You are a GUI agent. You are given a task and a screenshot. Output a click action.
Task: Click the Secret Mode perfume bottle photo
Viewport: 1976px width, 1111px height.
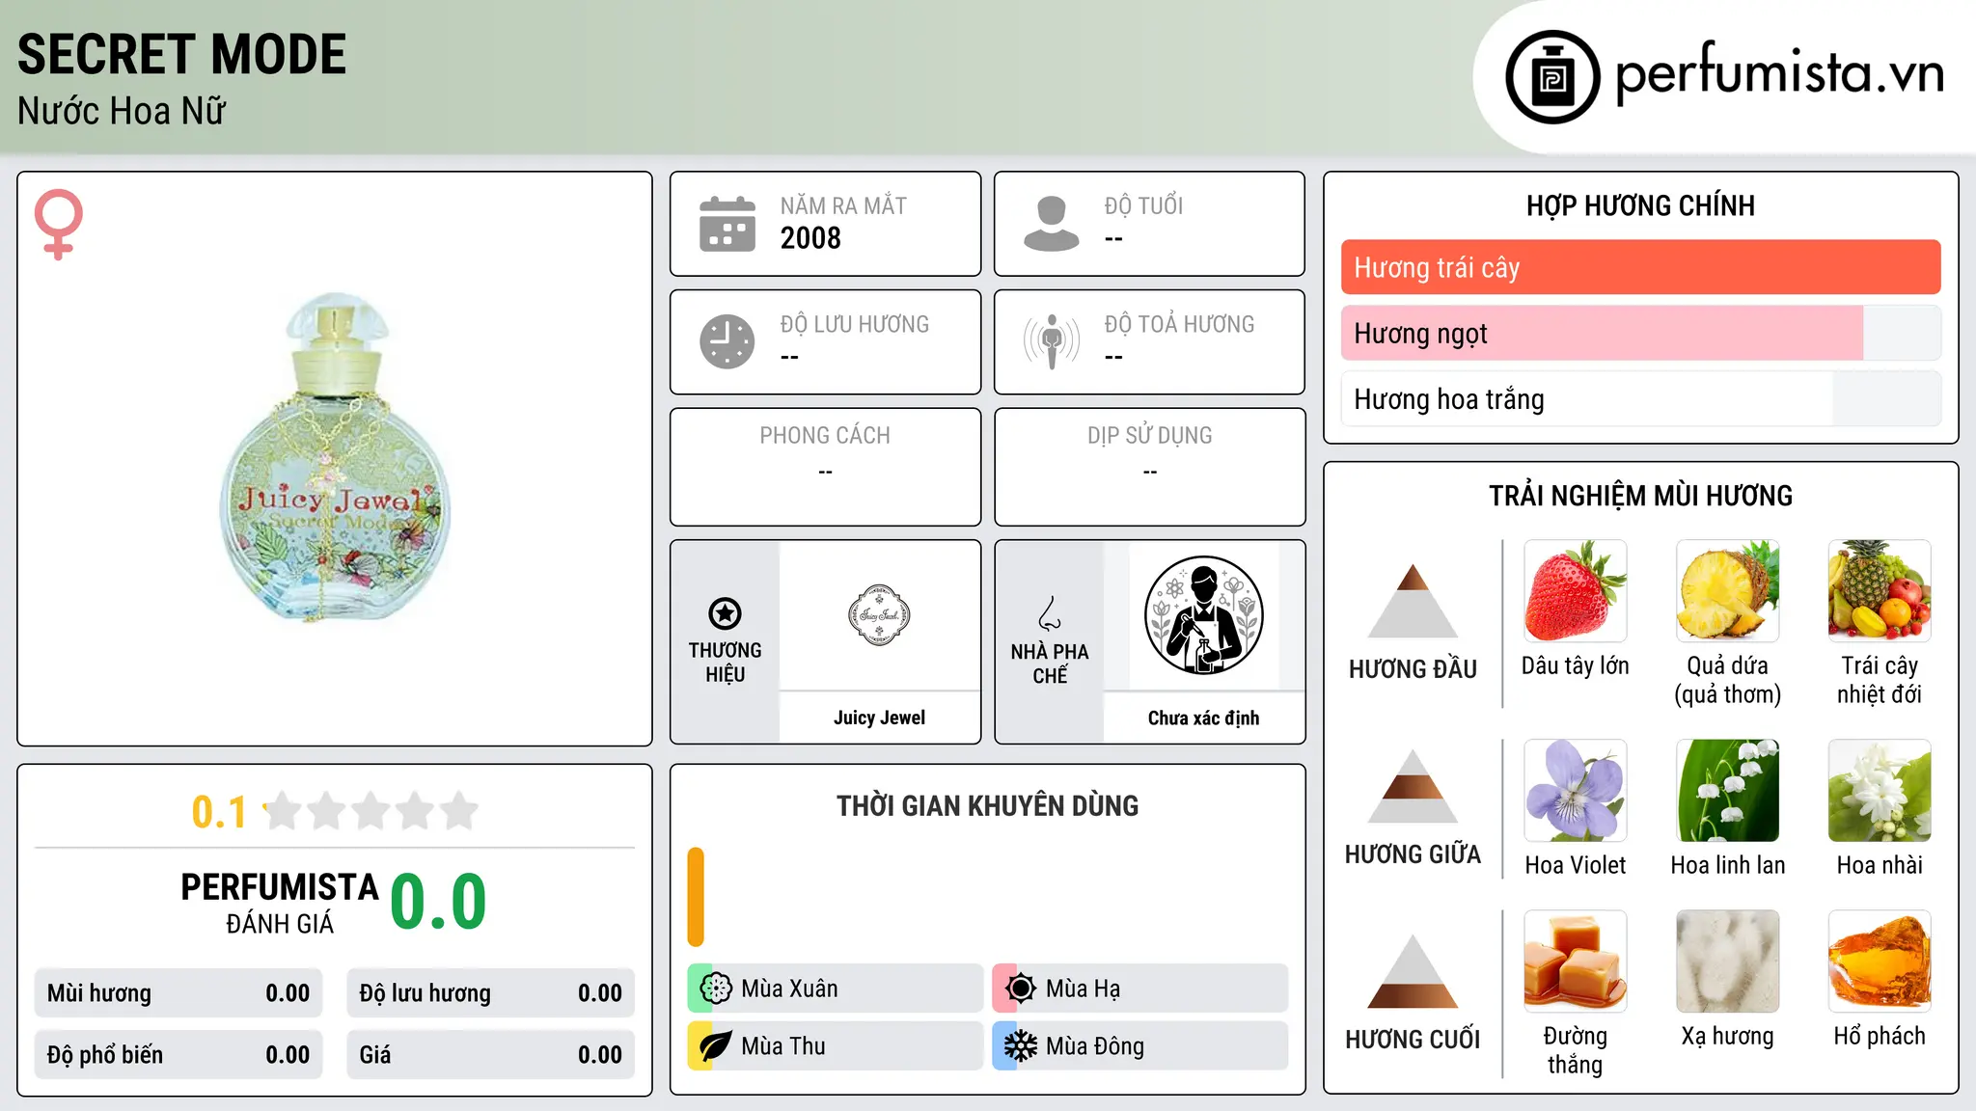point(335,457)
